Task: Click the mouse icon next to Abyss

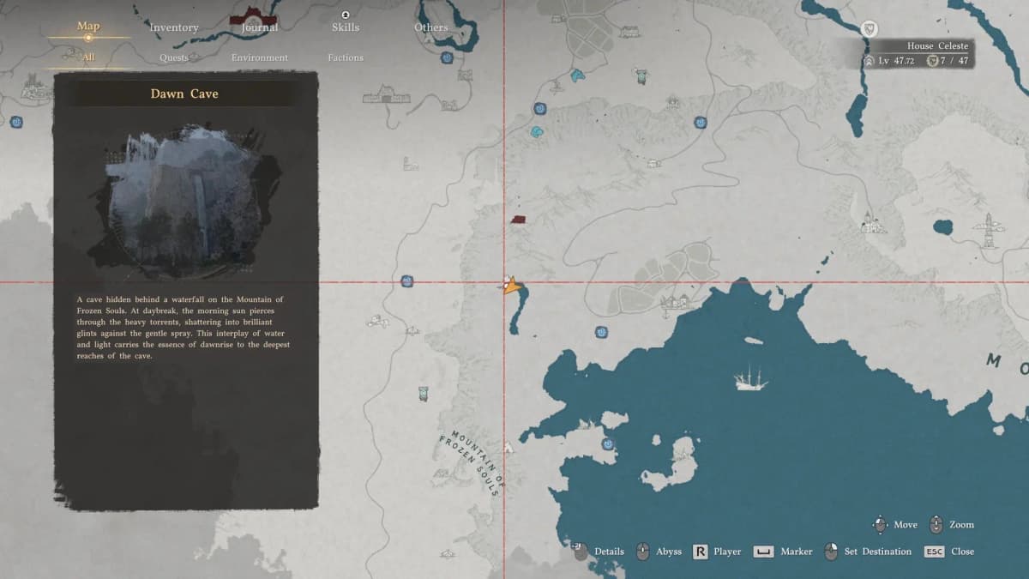Action: (642, 552)
